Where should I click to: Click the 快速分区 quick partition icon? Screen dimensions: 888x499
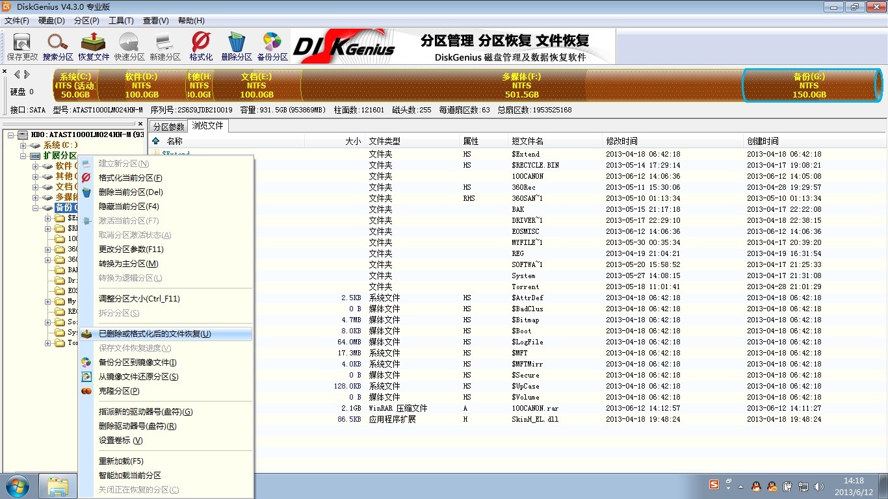129,47
